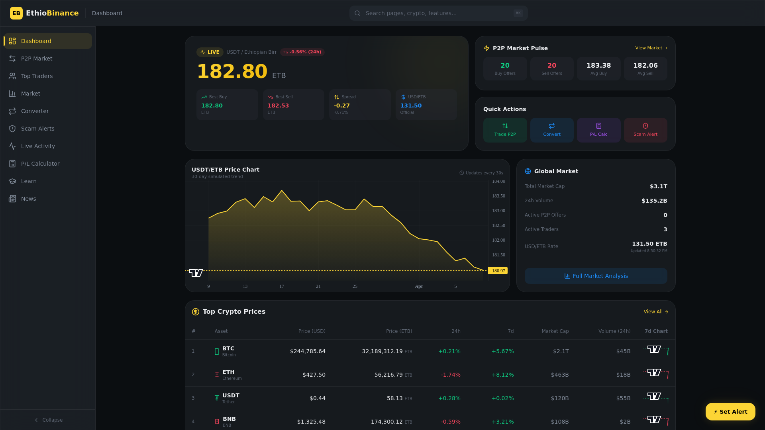
Task: Focus the search pages input field
Action: tap(438, 13)
